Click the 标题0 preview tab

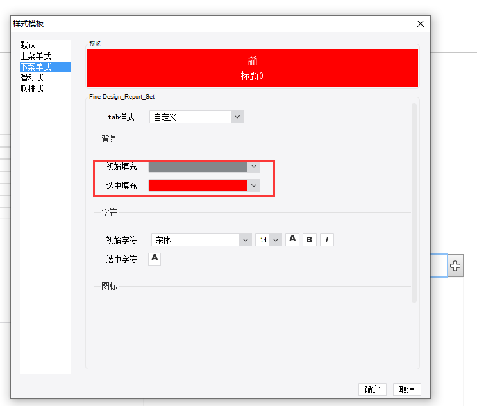[x=252, y=68]
